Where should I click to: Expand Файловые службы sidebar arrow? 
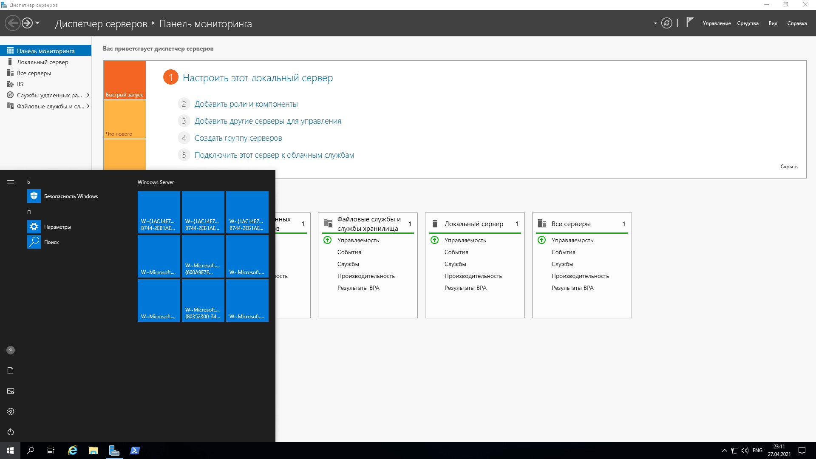[x=88, y=106]
